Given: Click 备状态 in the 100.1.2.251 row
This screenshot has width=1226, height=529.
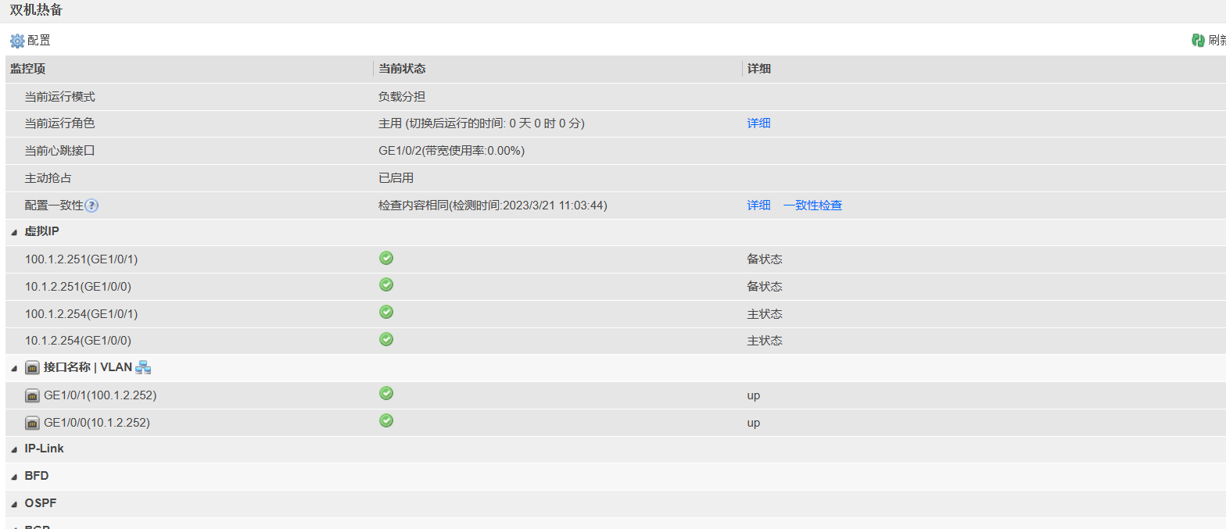Looking at the screenshot, I should pyautogui.click(x=765, y=259).
